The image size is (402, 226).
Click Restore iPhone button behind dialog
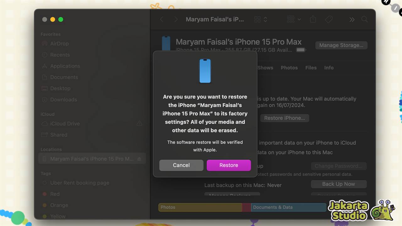point(285,118)
